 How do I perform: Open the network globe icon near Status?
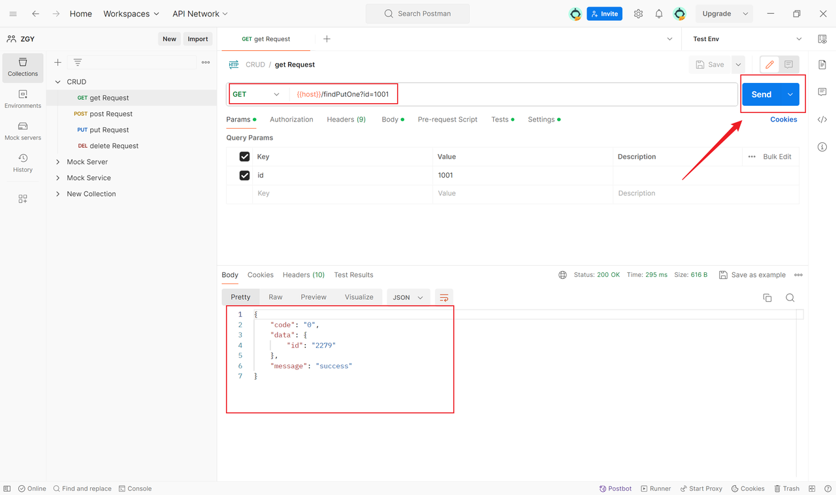[x=562, y=275]
